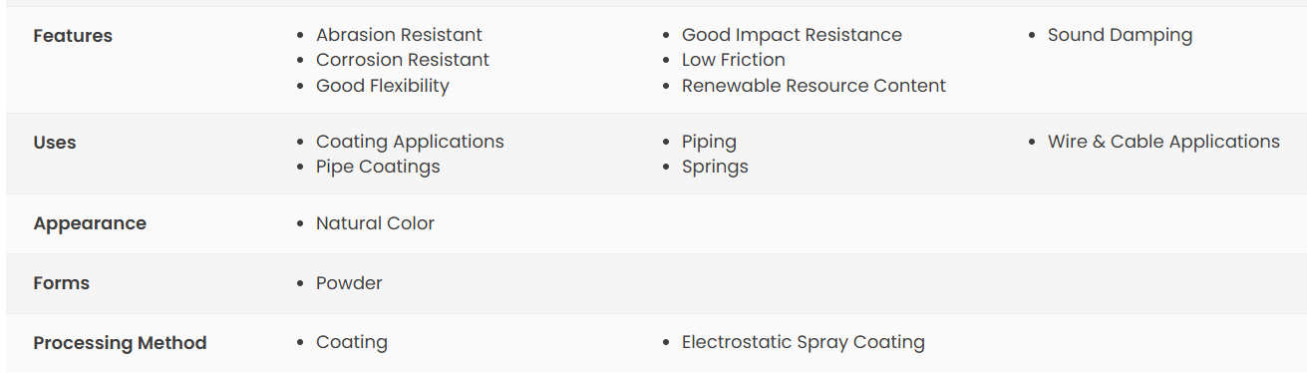
Task: Click the Good Impact Resistance item
Action: pos(792,35)
